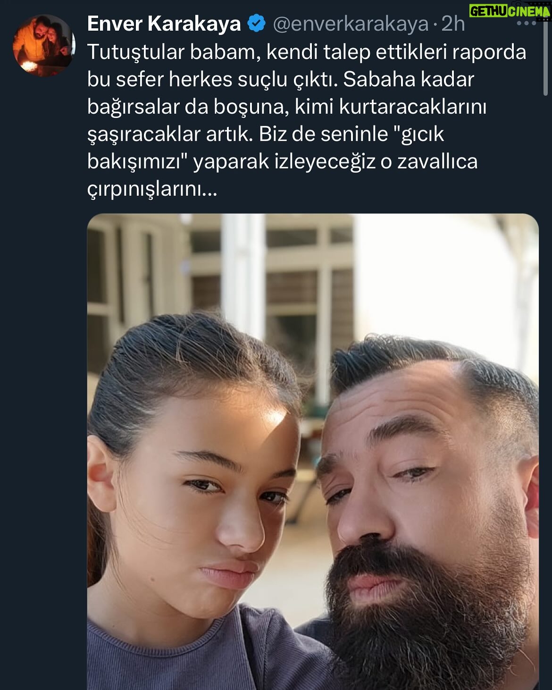Click the last tweet line 'çırpınışlarını...'
This screenshot has width=552, height=690.
pos(152,189)
